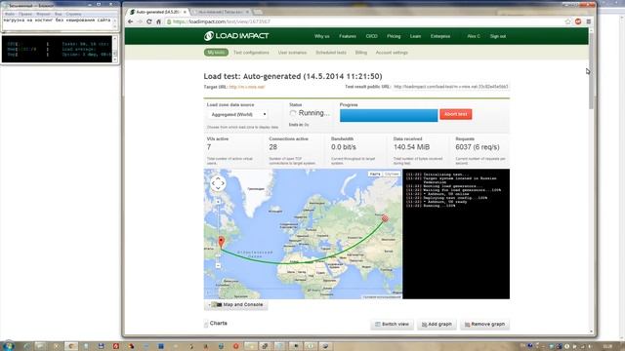Open the Aggregated (World) load zone dropdown
This screenshot has width=625, height=351.
pyautogui.click(x=238, y=115)
